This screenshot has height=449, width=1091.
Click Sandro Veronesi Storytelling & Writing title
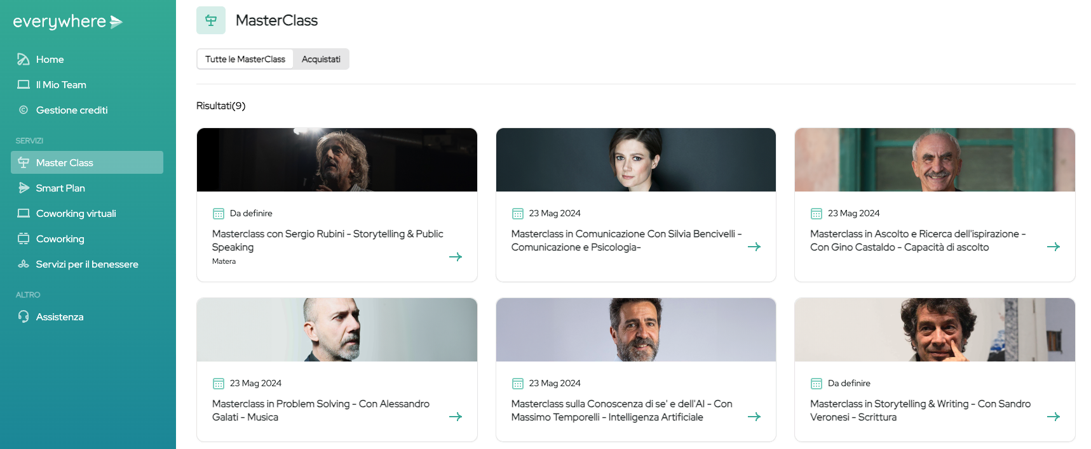click(x=921, y=410)
